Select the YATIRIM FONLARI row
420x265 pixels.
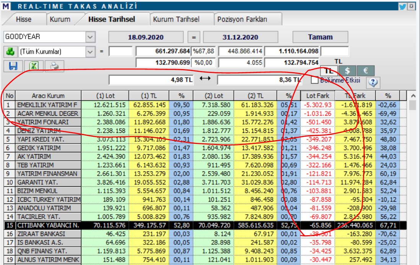[x=48, y=122]
